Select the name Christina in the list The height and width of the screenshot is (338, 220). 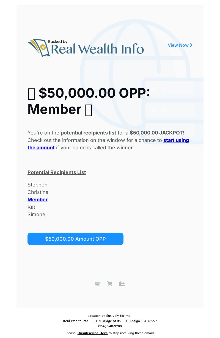[38, 192]
